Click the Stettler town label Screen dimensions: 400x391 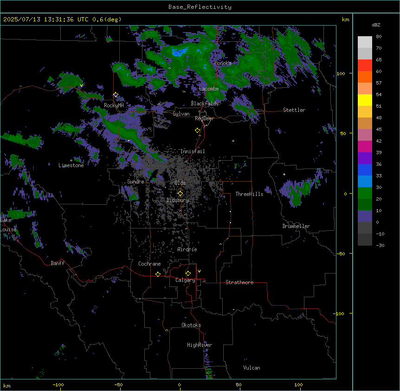pos(294,110)
